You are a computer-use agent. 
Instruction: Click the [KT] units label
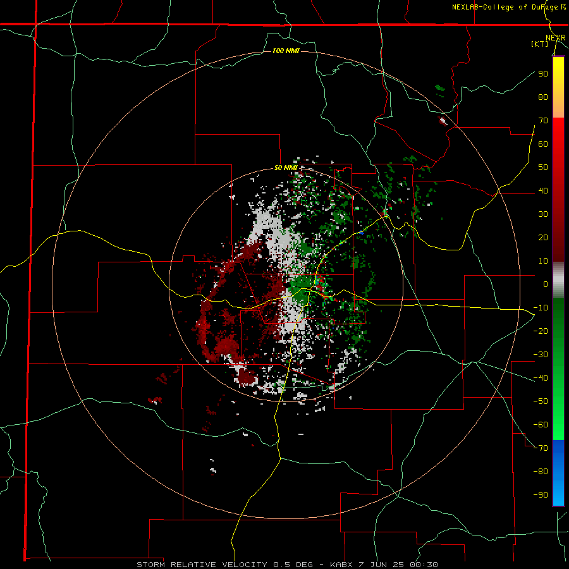click(x=540, y=44)
